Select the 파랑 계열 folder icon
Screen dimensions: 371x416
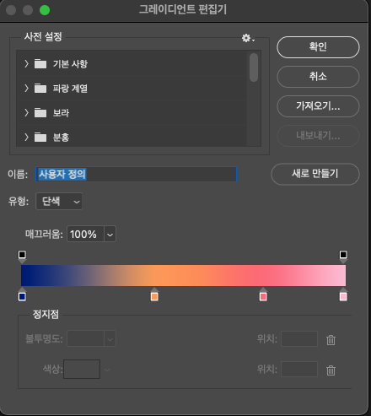point(40,89)
